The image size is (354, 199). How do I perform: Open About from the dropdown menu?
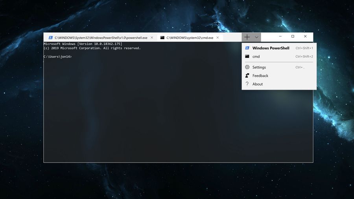[x=279, y=84]
